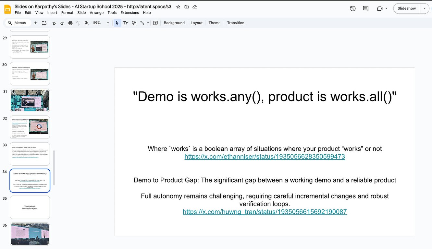Image resolution: width=432 pixels, height=249 pixels.
Task: Click the print icon
Action: tap(70, 23)
